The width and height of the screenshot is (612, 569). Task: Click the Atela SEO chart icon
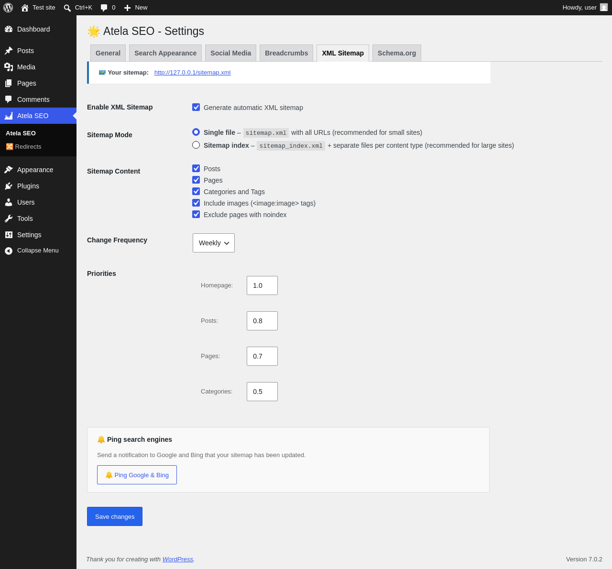coord(9,116)
